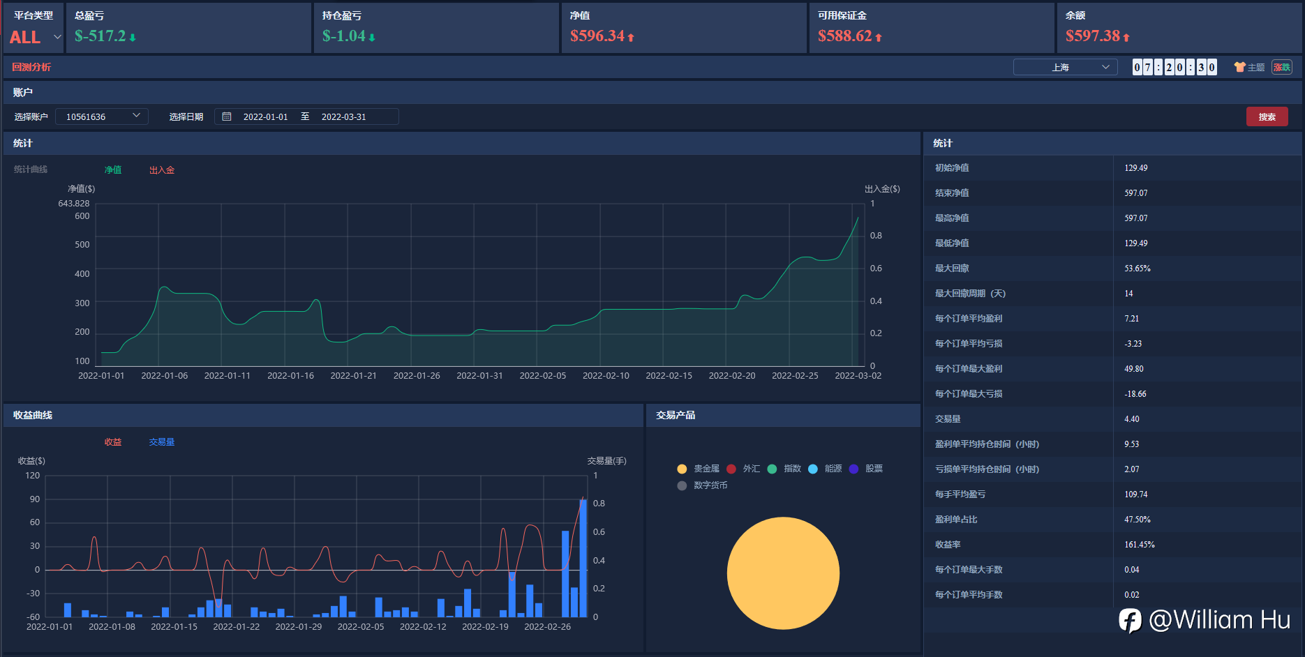Expand the account 10561636 dropdown
The image size is (1305, 657).
102,116
